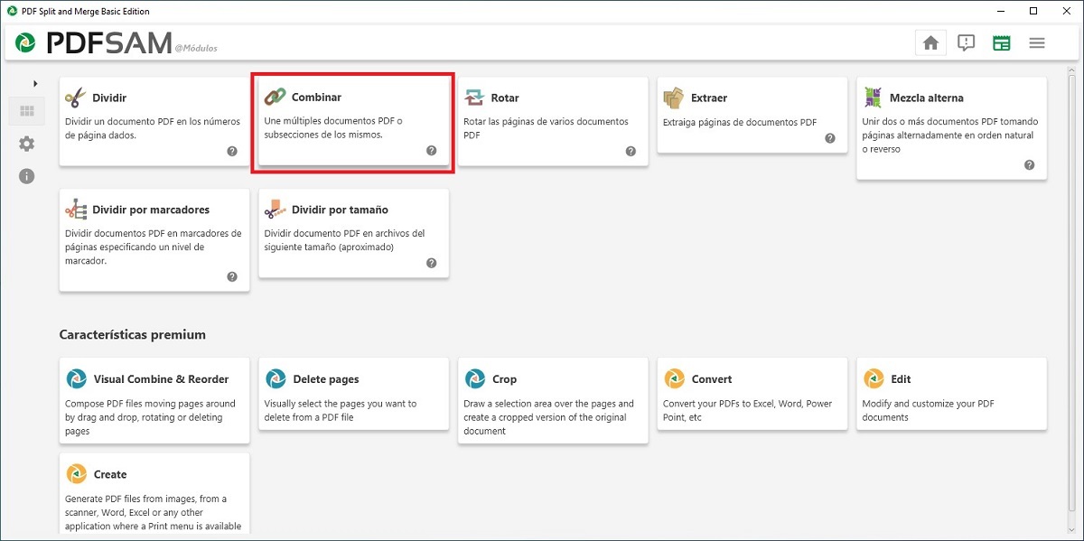Click the Características premium heading

point(133,334)
